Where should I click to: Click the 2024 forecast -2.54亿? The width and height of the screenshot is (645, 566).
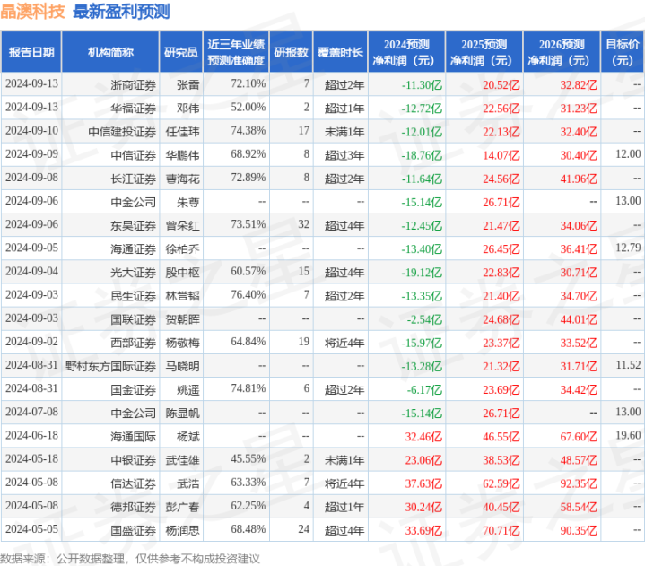coord(424,319)
